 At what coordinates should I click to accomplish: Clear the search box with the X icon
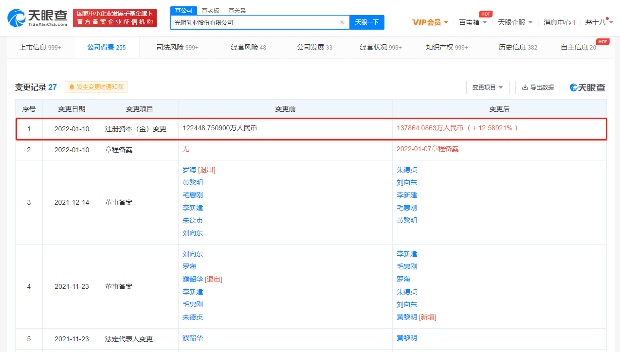click(342, 22)
